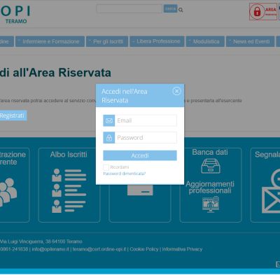The width and height of the screenshot is (280, 280).
Task: Open Libera Professione menu
Action: point(157,41)
